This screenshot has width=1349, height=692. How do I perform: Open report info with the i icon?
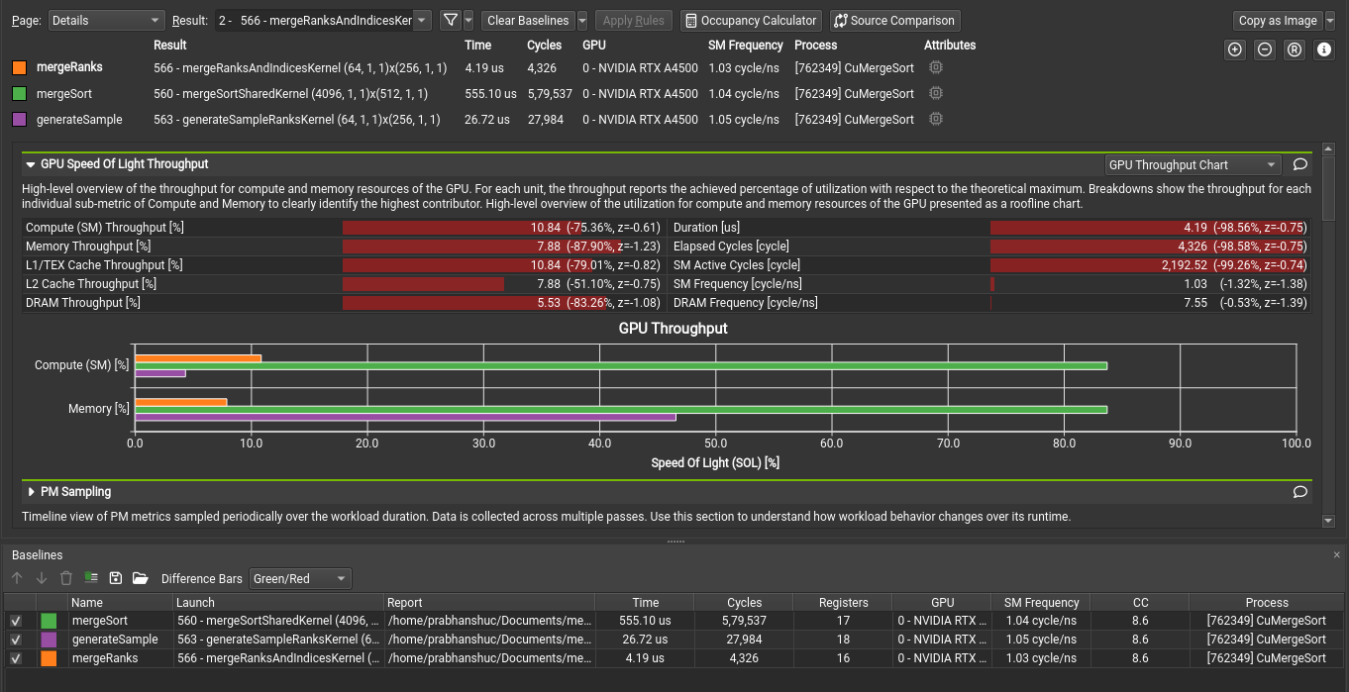click(x=1324, y=49)
